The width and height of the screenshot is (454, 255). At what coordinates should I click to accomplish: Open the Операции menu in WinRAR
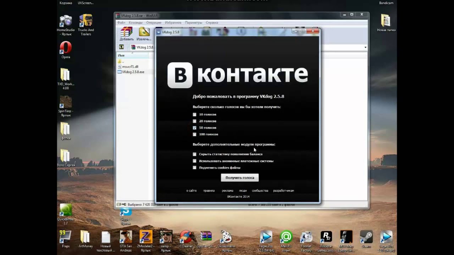click(154, 22)
